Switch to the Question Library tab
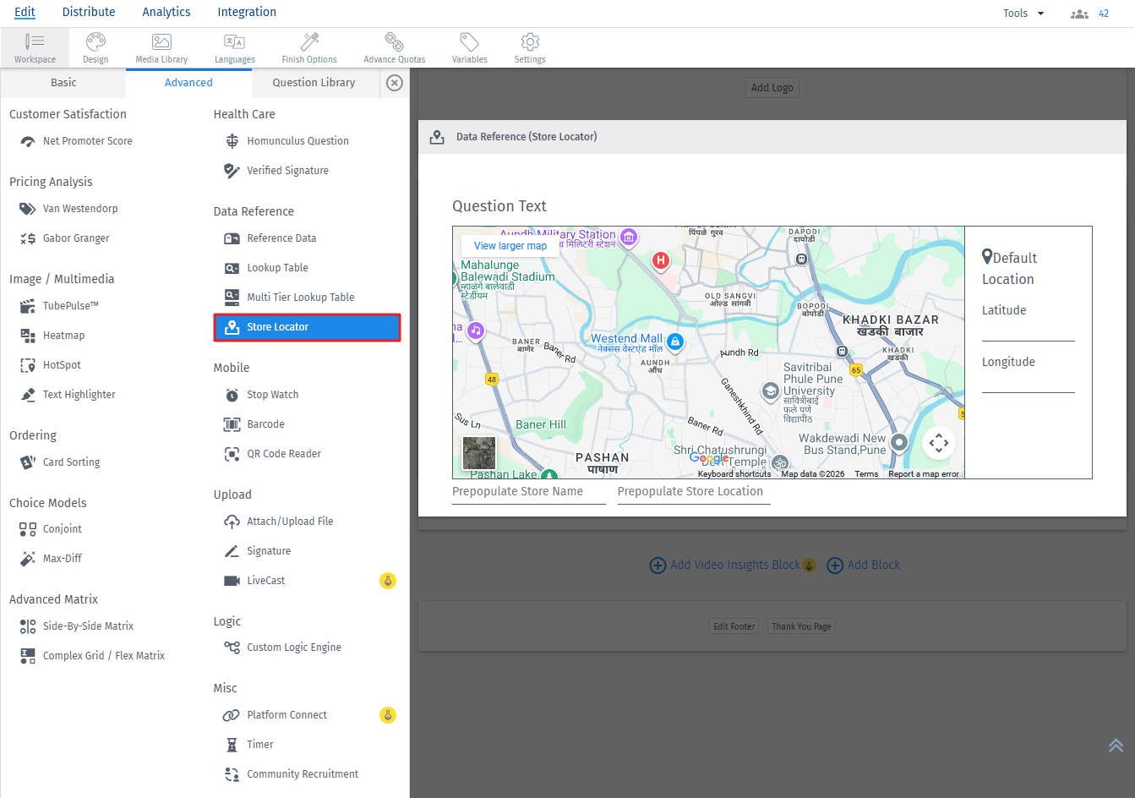 click(x=314, y=83)
